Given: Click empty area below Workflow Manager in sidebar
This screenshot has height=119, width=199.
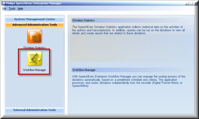Looking at the screenshot, I should (x=35, y=91).
